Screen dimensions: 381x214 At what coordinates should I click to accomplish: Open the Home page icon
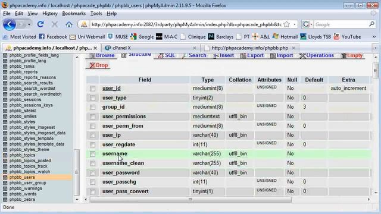[69, 24]
